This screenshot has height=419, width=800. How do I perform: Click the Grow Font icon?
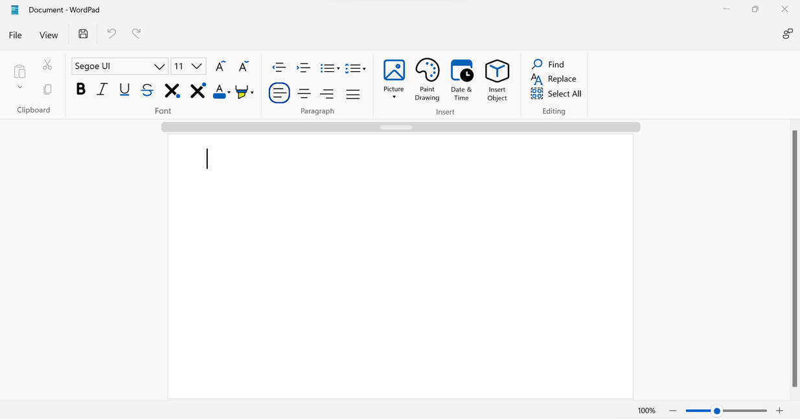coord(220,65)
